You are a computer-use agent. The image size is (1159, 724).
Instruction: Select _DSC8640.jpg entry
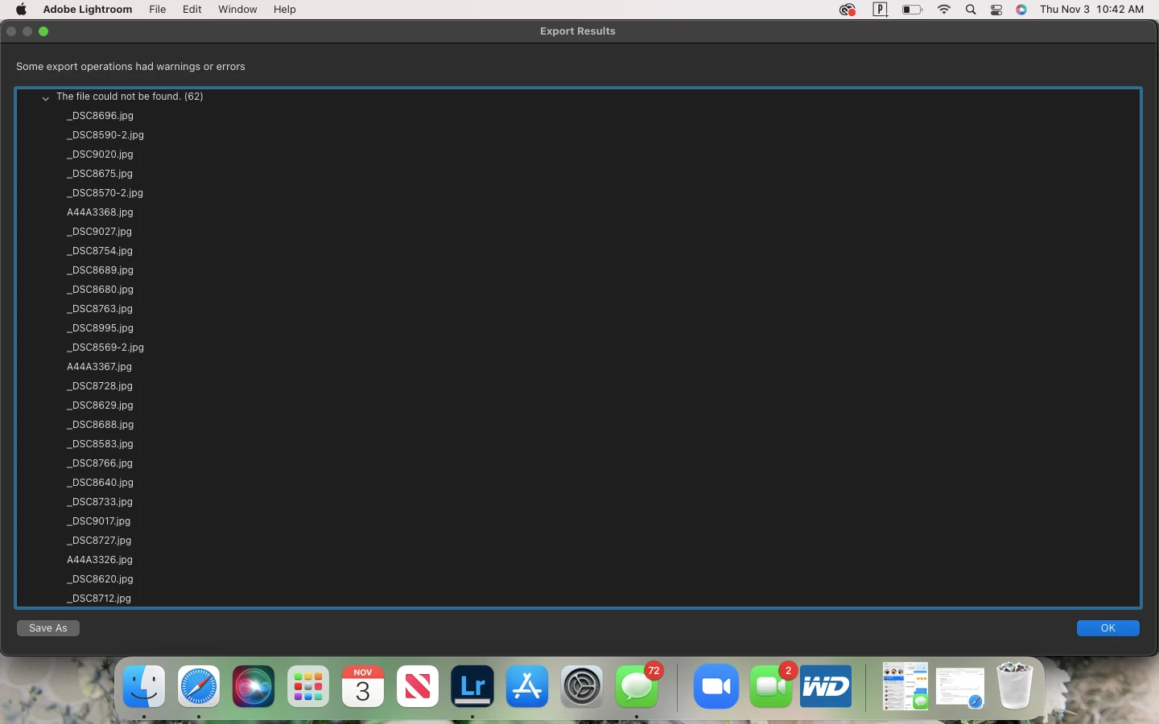(100, 483)
